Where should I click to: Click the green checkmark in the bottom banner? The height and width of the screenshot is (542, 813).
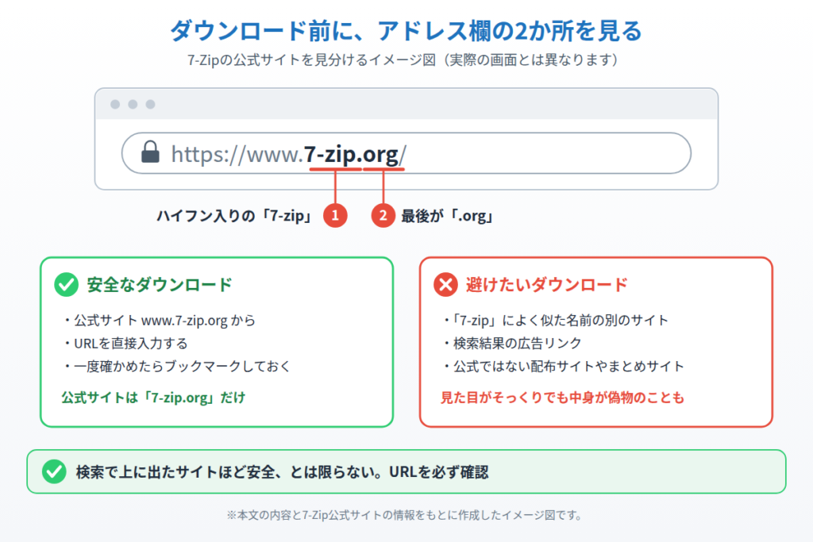pyautogui.click(x=54, y=471)
